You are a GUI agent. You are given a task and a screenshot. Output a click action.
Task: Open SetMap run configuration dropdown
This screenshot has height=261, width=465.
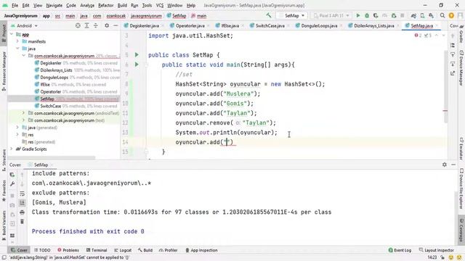pyautogui.click(x=292, y=15)
